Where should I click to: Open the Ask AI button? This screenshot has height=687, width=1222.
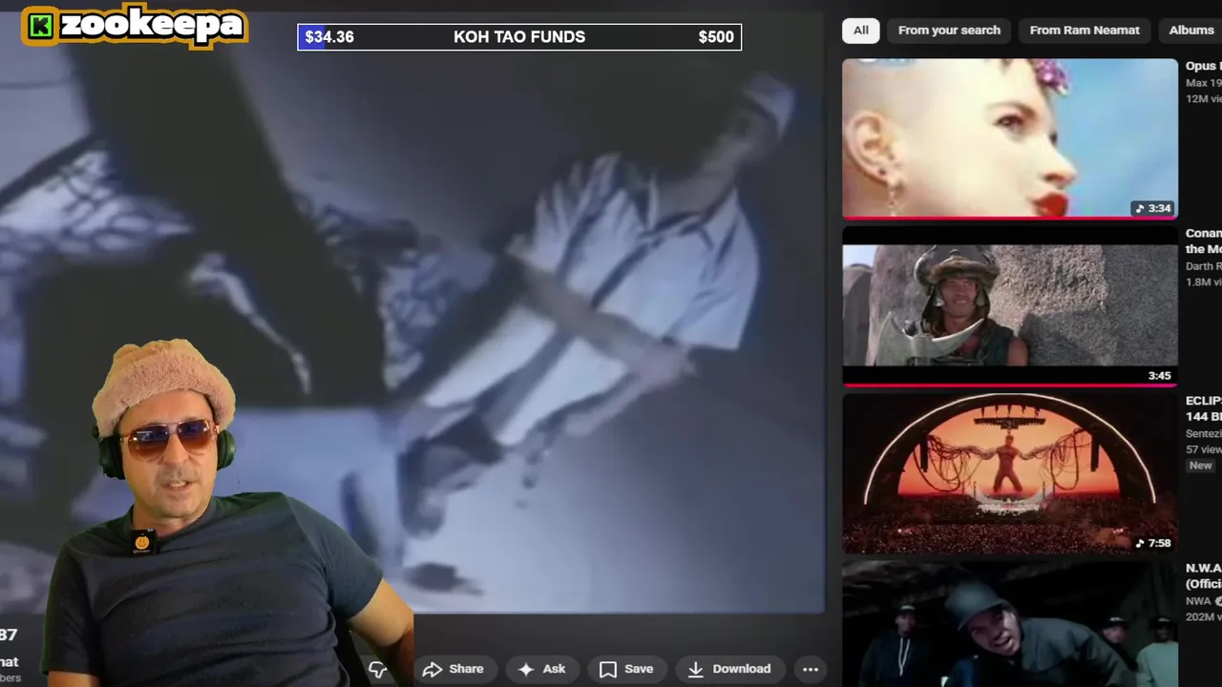point(542,669)
